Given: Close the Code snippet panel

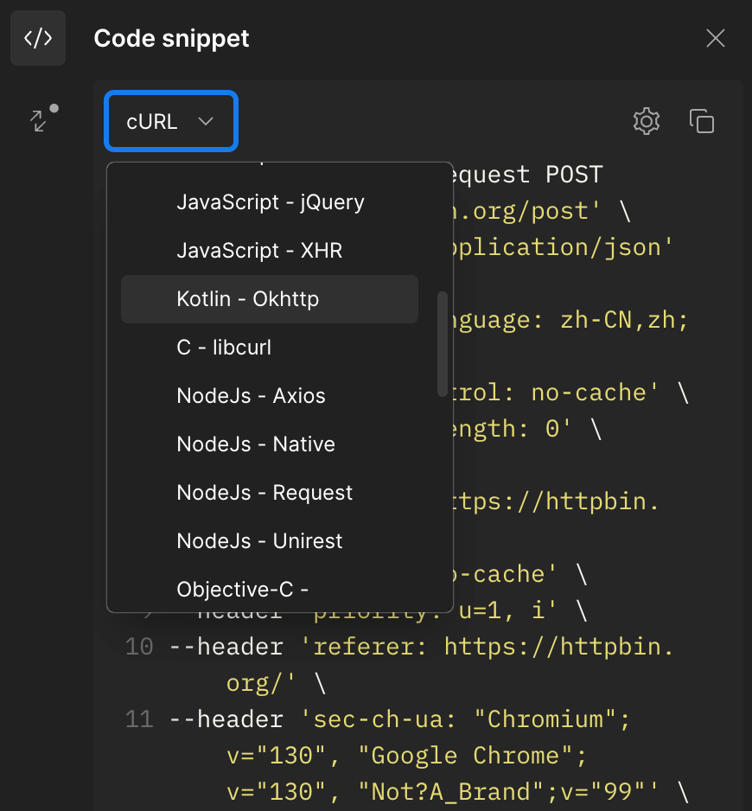Looking at the screenshot, I should coord(715,38).
